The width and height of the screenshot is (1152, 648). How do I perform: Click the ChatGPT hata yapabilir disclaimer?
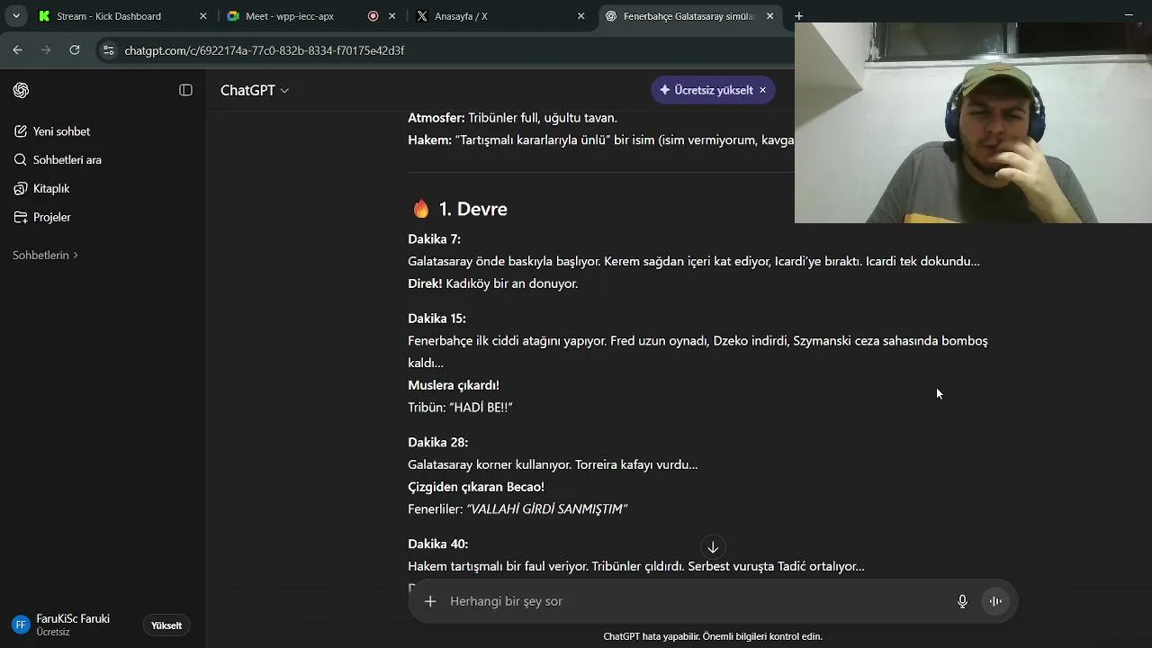[x=713, y=636]
